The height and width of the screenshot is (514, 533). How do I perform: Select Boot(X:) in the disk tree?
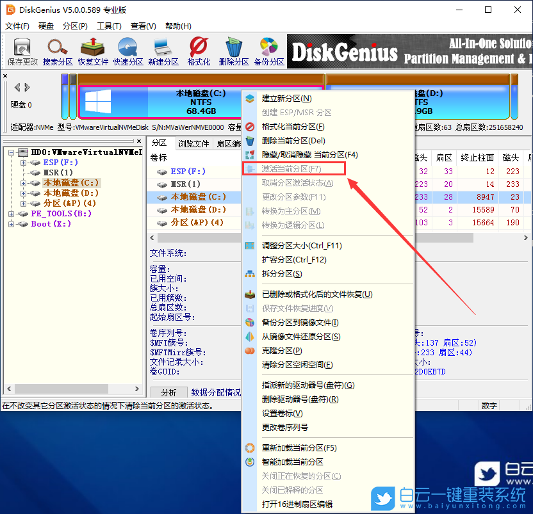pos(51,224)
